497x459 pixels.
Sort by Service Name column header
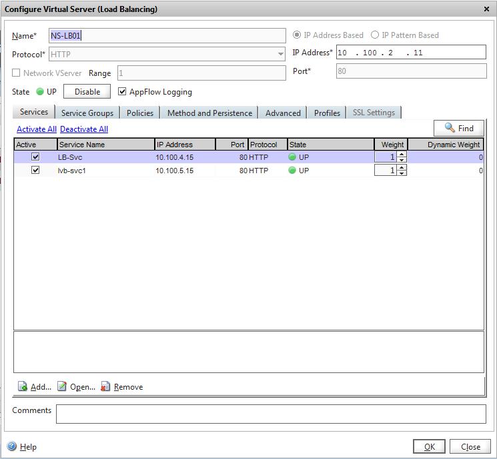(x=106, y=145)
